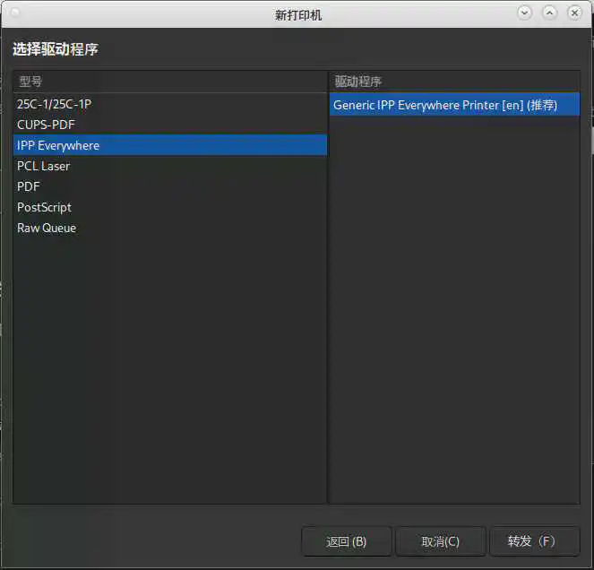The height and width of the screenshot is (570, 594).
Task: Select the 25C-1/25C-1P model
Action: tap(169, 104)
